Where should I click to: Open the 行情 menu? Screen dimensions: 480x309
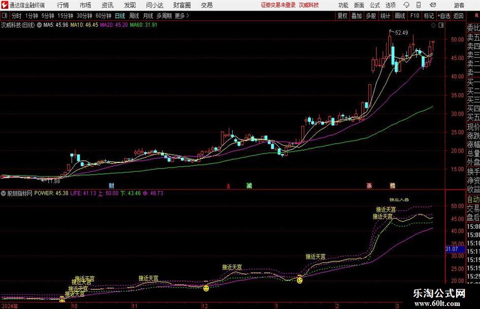click(63, 5)
